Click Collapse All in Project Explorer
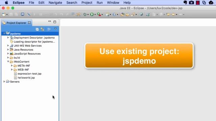Screen dimensions: 216x121 click(x=37, y=29)
